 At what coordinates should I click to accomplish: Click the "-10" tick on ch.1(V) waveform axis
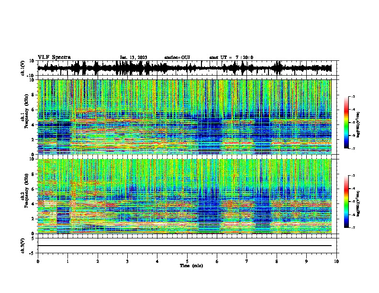(31, 76)
